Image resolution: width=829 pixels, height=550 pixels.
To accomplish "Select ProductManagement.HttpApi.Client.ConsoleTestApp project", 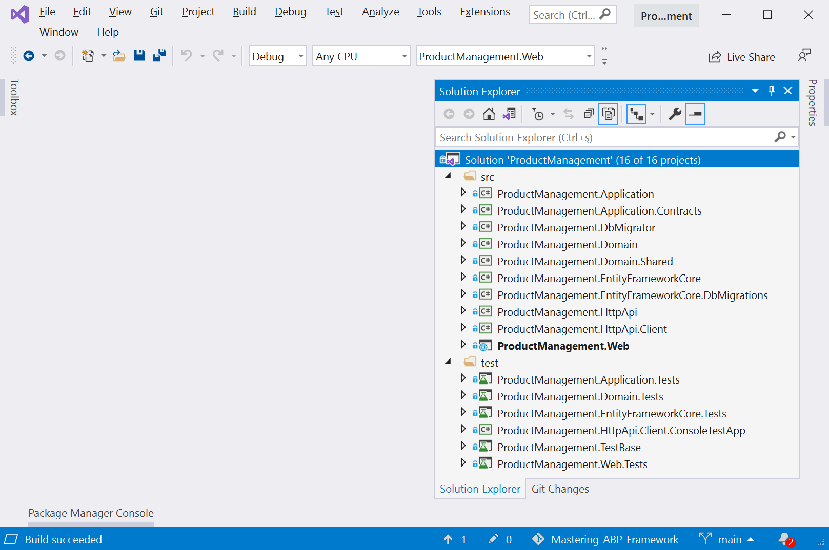I will tap(621, 430).
